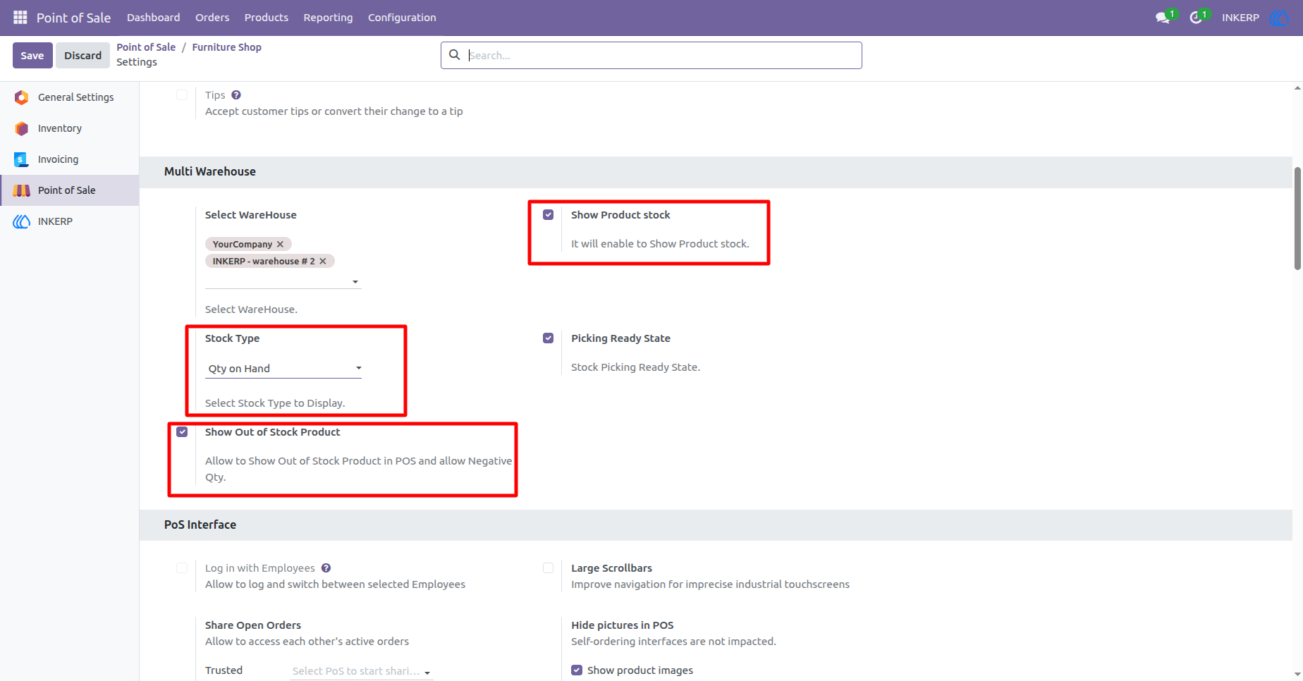
Task: Remove the INKERP - warehouse # 2 tag
Action: (x=323, y=261)
